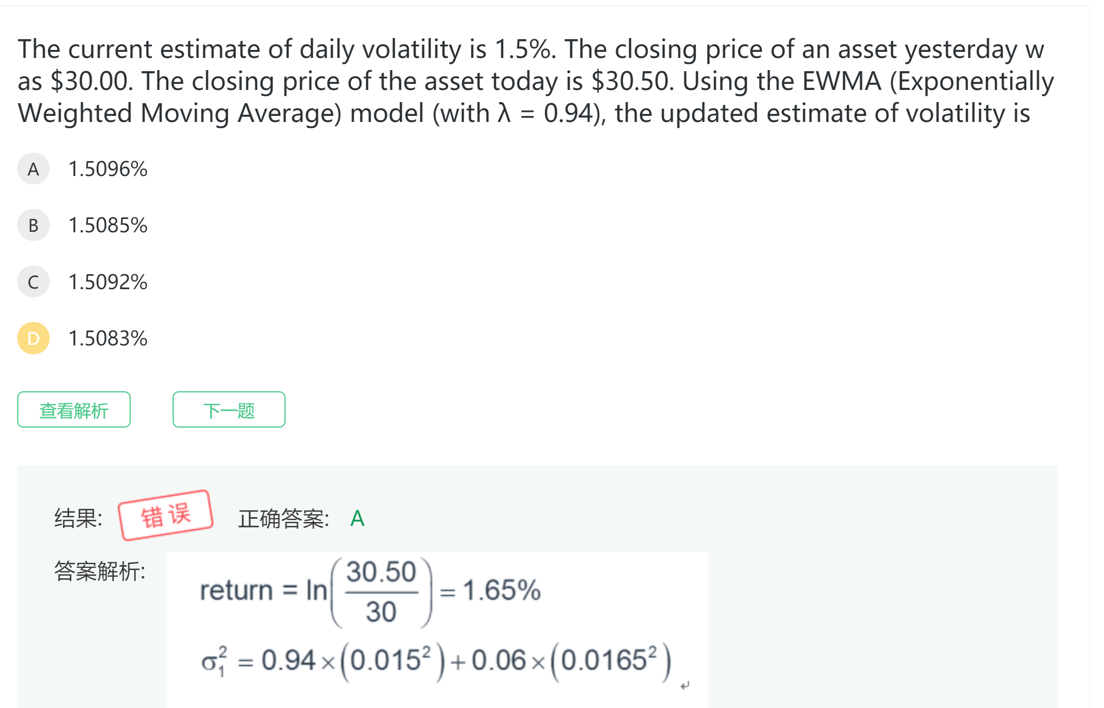Click the 1.65% result in the formula
The height and width of the screenshot is (708, 1104).
[x=502, y=590]
